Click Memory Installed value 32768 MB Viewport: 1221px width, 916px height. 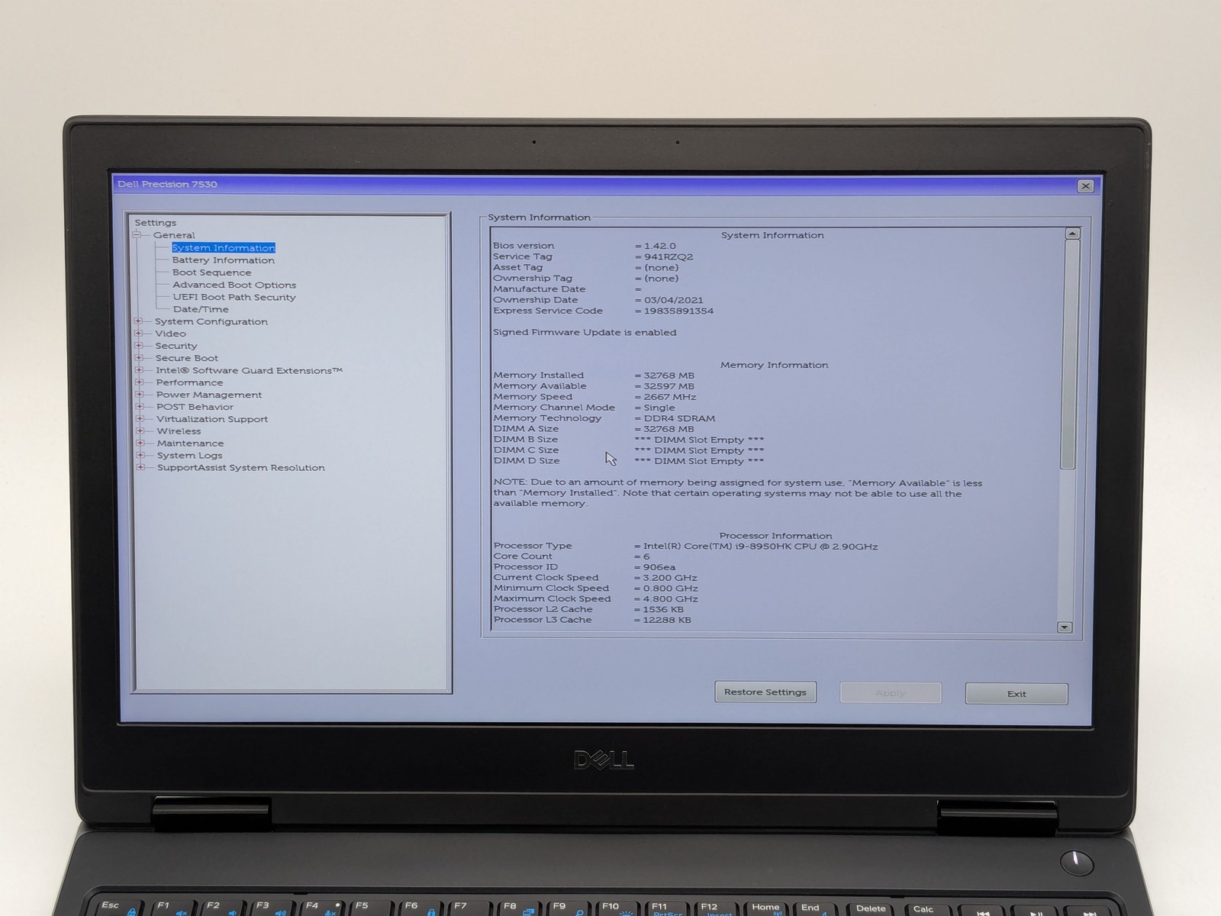tap(668, 376)
